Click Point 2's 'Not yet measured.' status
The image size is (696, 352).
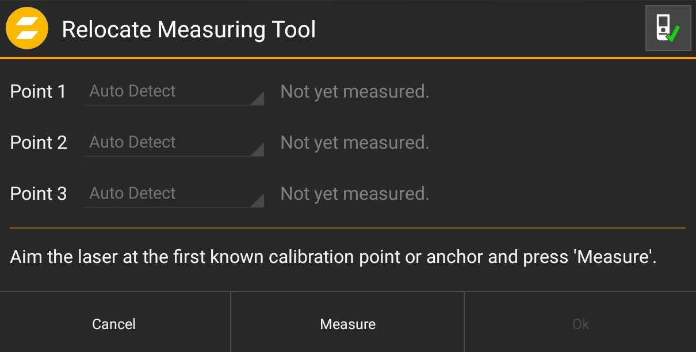coord(354,142)
